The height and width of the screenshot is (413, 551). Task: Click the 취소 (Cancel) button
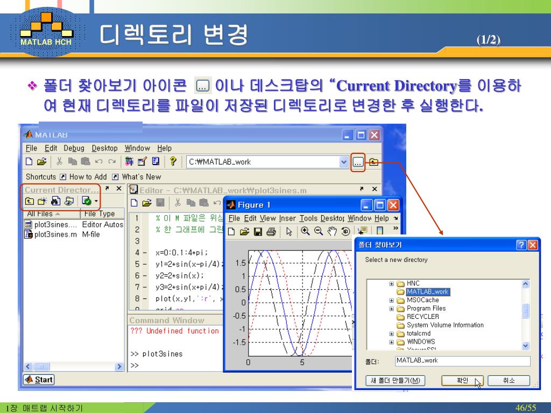coord(508,380)
